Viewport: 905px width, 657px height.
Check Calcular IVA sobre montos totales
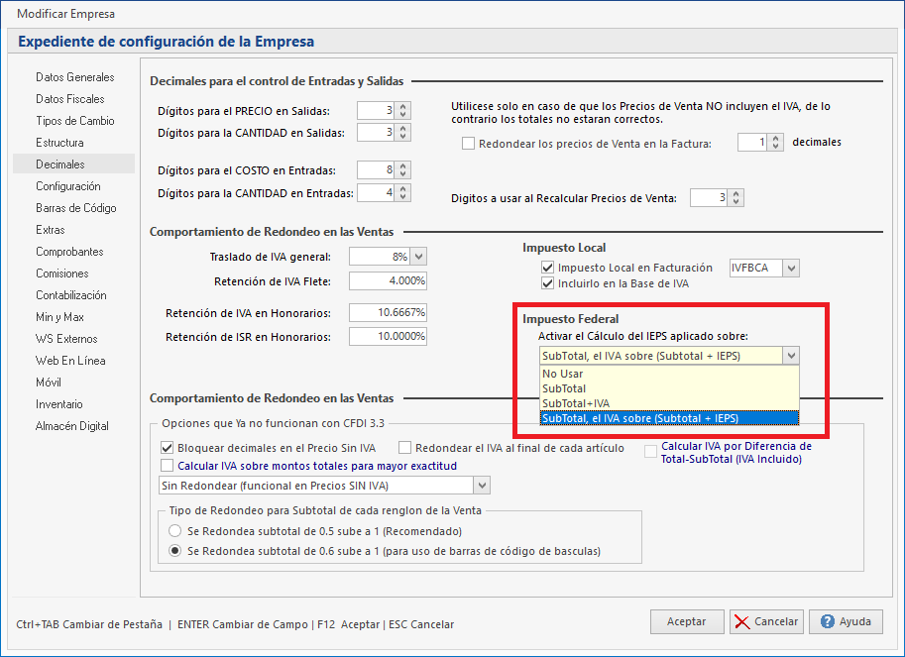tap(167, 466)
